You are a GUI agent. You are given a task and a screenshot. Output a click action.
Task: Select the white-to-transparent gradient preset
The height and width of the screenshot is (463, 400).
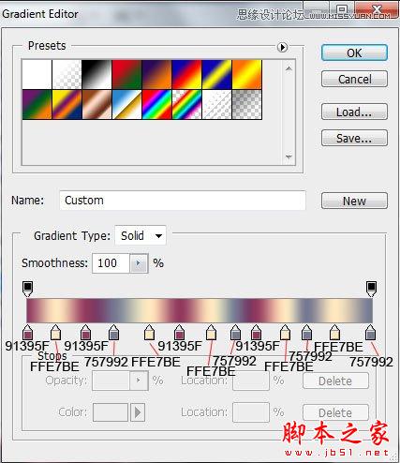tap(67, 74)
